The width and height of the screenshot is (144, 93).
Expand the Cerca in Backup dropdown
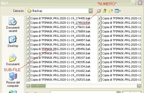click(91, 11)
